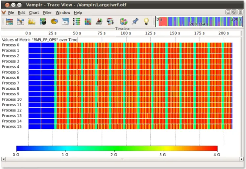Select the Process 6 row label
Screen dimensions: 246x169
(x=10, y=78)
